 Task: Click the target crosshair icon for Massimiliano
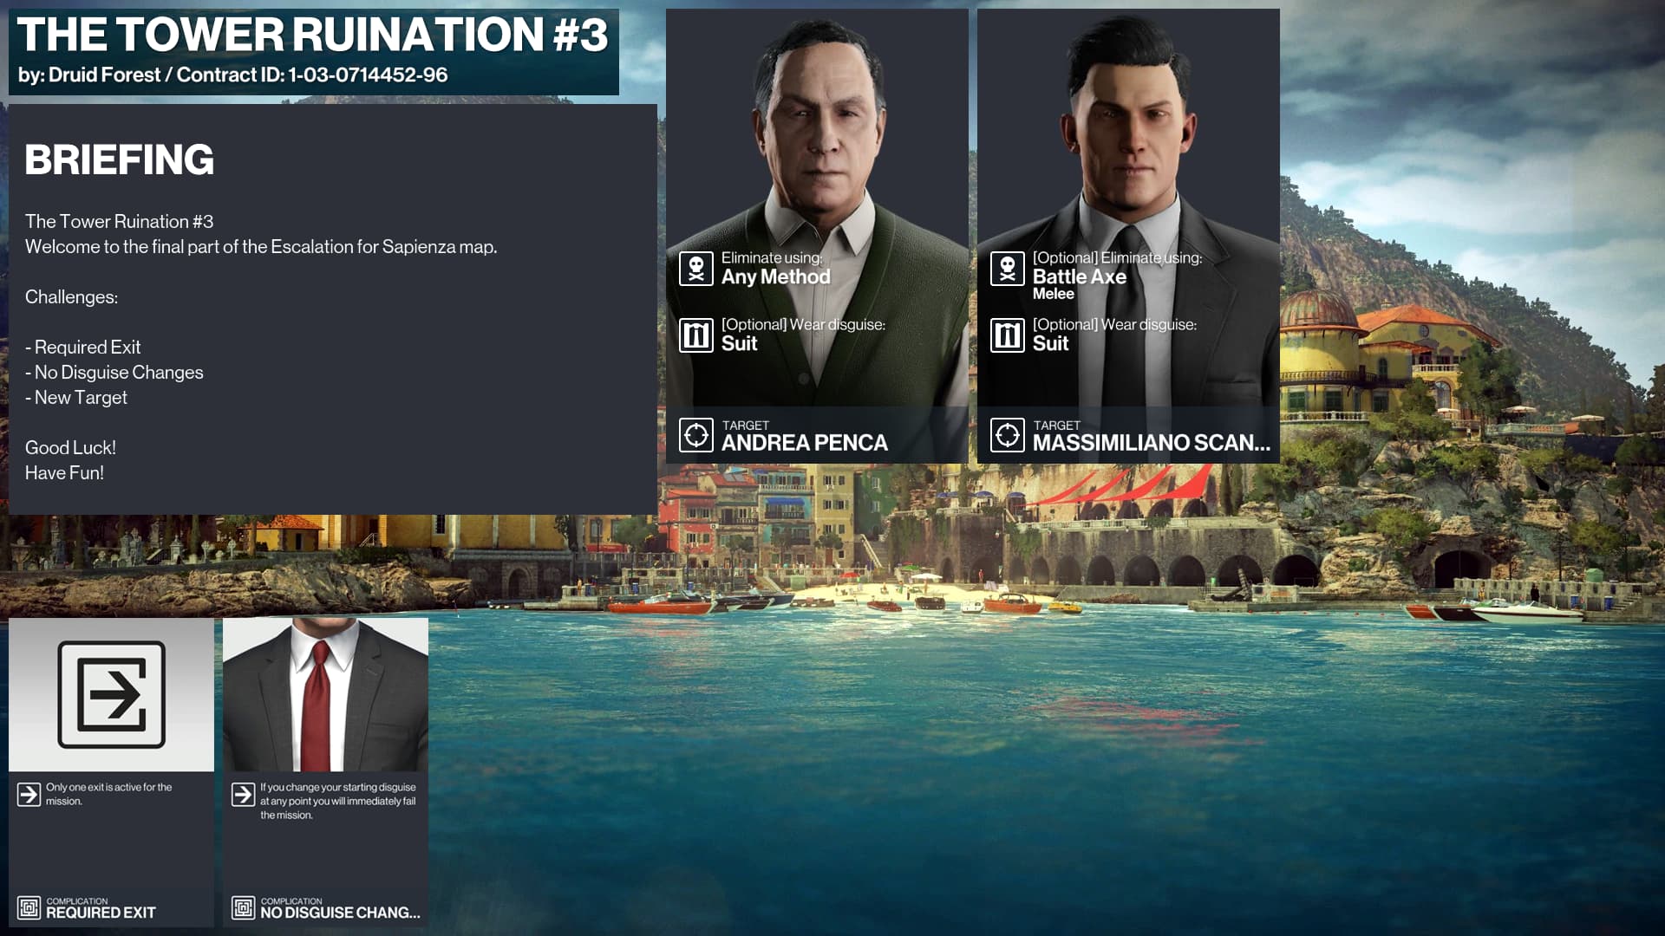pyautogui.click(x=1007, y=435)
